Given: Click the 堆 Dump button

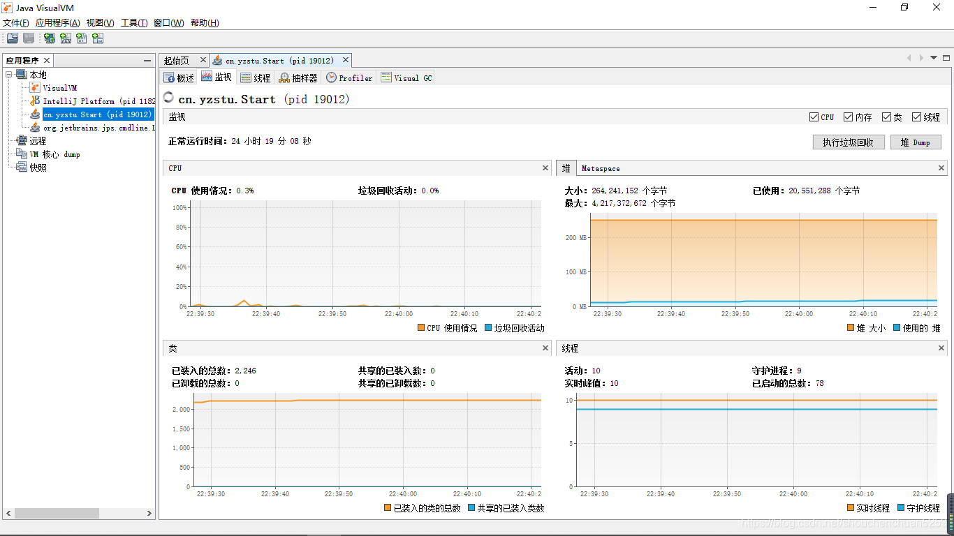Looking at the screenshot, I should click(915, 142).
